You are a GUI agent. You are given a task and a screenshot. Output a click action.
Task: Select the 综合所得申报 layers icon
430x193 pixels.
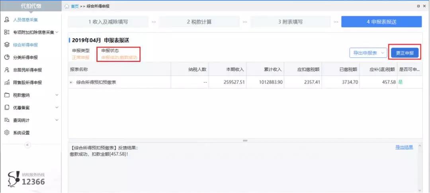point(7,45)
